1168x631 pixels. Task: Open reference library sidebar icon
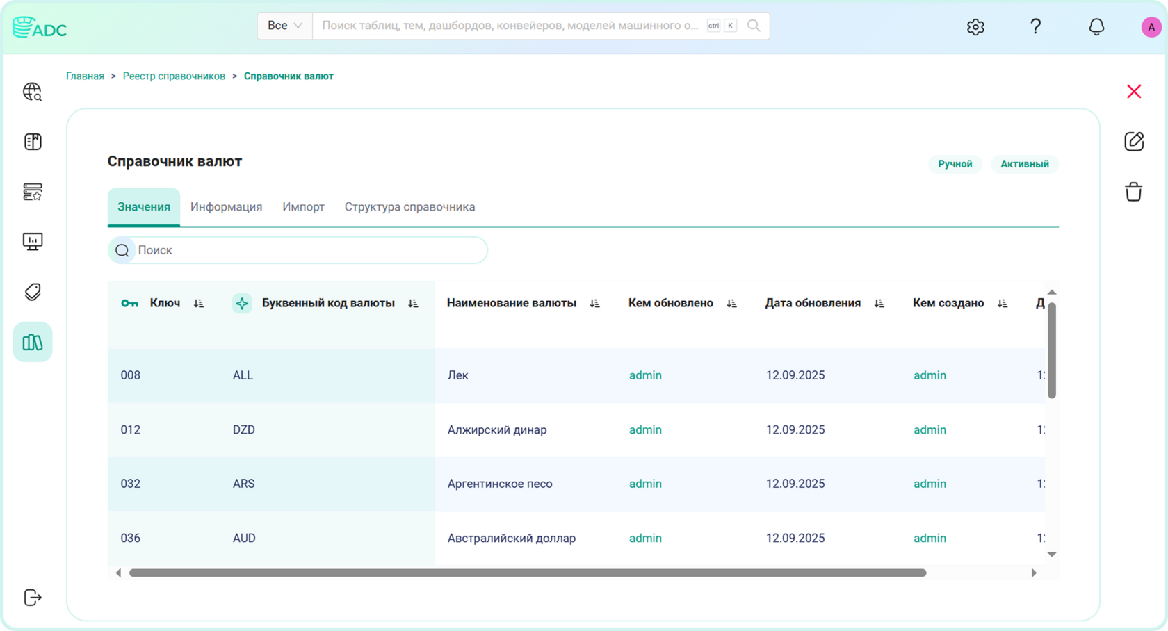[x=33, y=342]
